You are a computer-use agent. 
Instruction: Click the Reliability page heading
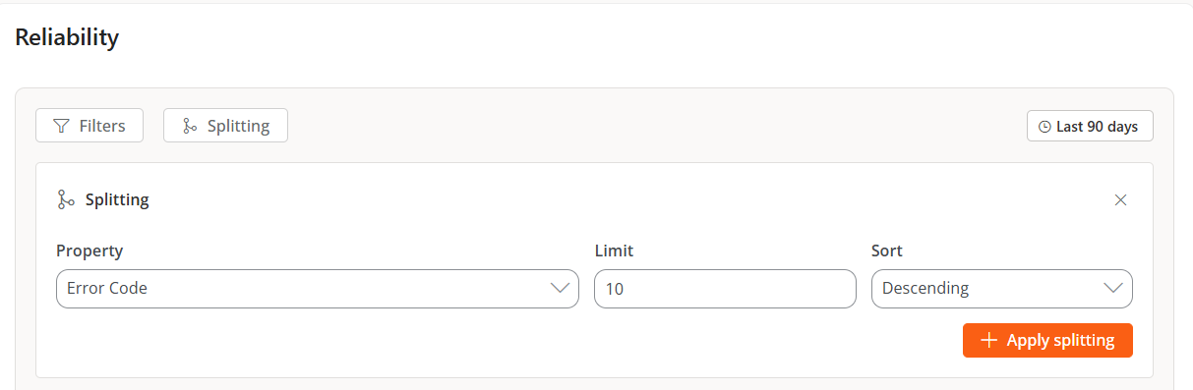(x=67, y=37)
